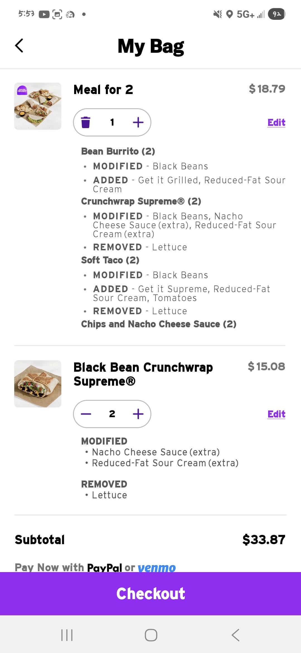Tap the Meal for 2 title
The width and height of the screenshot is (301, 653).
103,90
